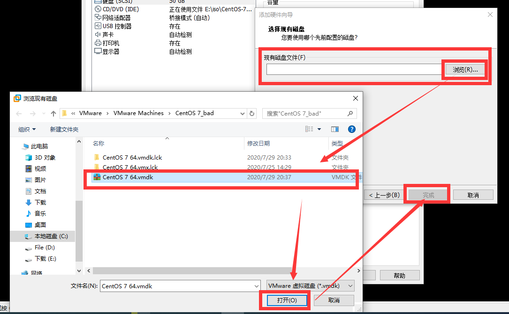509x314 pixels.
Task: Go up one folder with the up arrow
Action: pos(53,113)
